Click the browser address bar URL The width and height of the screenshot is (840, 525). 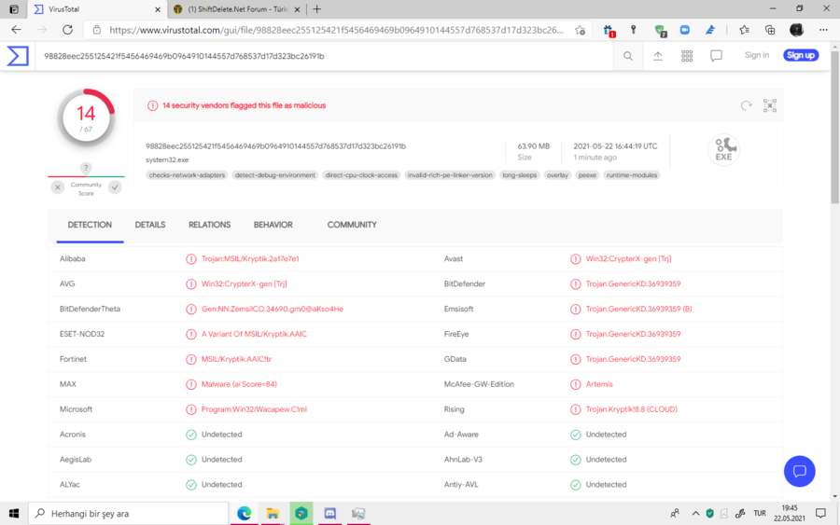click(x=336, y=30)
